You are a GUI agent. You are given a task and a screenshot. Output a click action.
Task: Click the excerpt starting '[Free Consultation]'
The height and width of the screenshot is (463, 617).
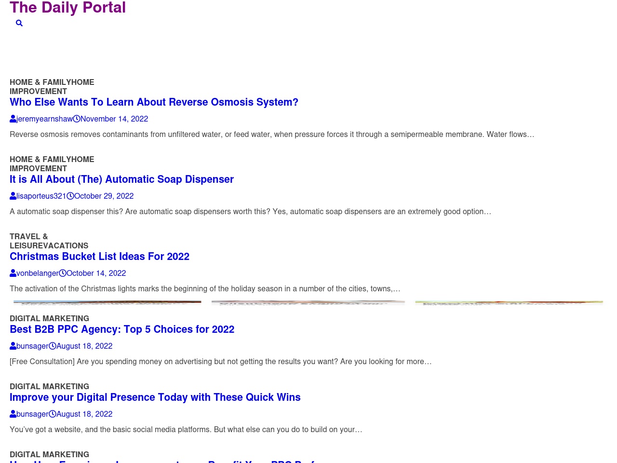point(220,361)
